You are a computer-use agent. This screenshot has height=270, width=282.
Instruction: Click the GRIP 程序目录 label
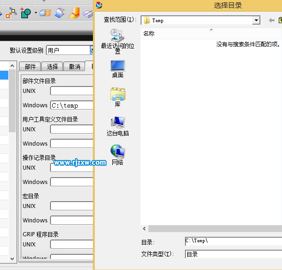click(x=41, y=234)
